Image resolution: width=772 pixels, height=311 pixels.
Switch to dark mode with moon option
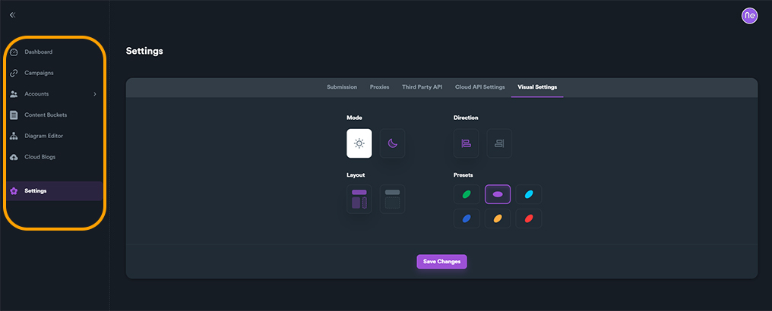(x=392, y=143)
